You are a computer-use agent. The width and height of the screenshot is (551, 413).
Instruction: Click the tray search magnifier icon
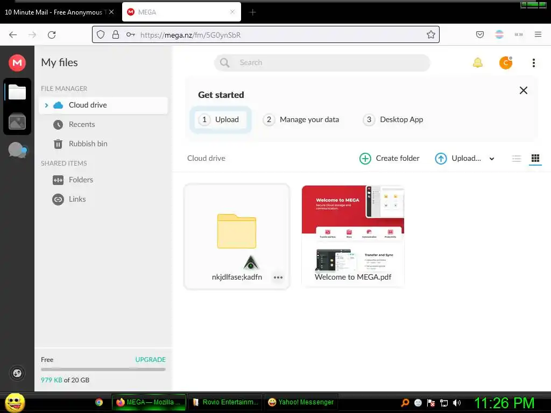(405, 403)
